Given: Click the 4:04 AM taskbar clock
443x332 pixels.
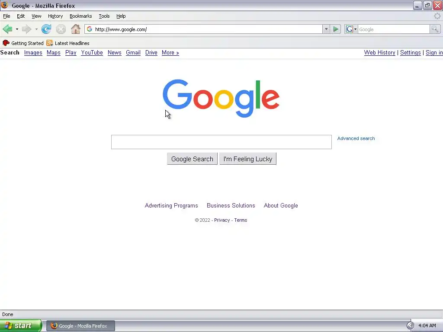Looking at the screenshot, I should coord(427,326).
